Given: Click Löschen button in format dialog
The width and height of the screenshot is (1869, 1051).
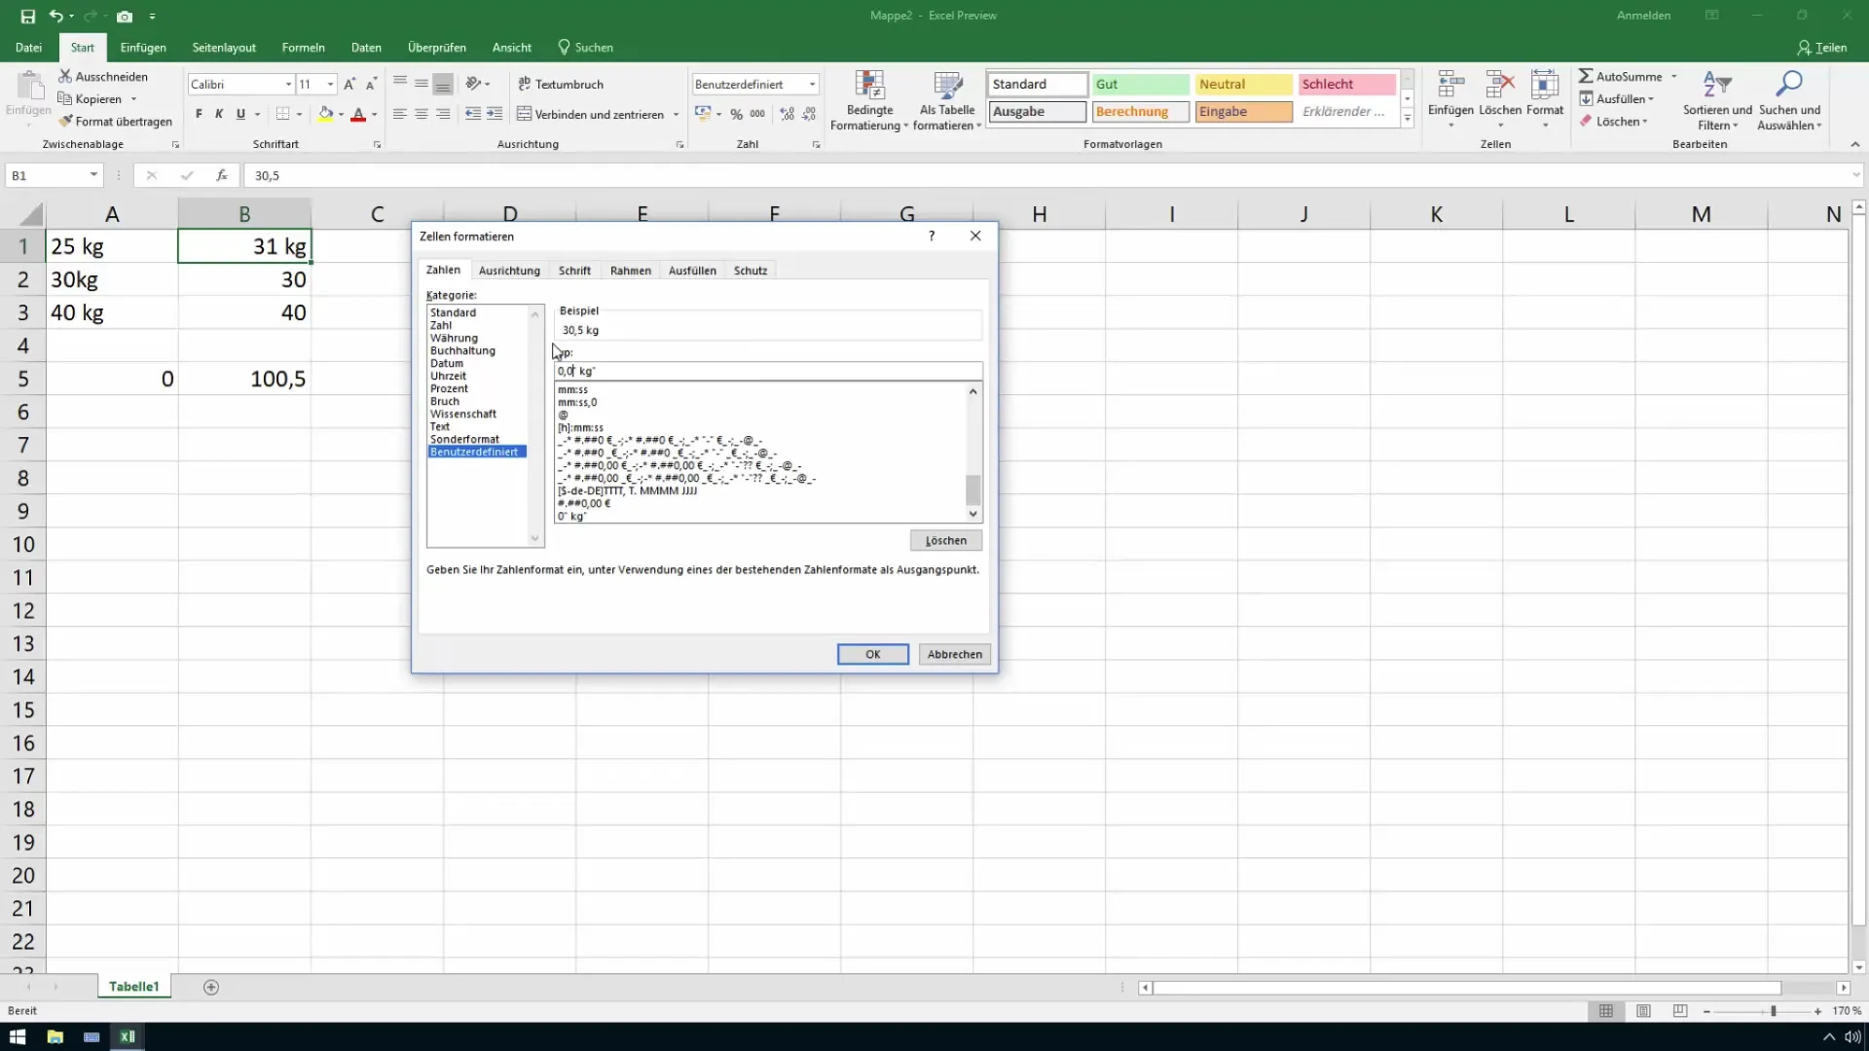Looking at the screenshot, I should pyautogui.click(x=946, y=540).
